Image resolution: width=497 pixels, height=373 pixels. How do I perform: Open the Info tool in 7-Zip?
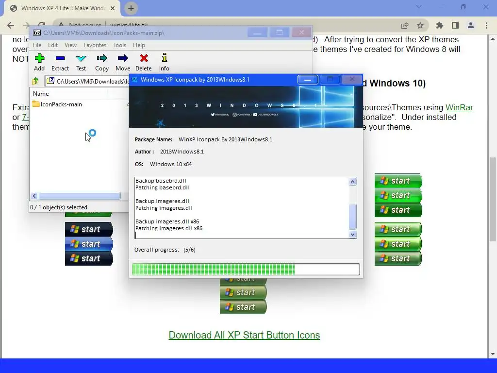(x=164, y=63)
